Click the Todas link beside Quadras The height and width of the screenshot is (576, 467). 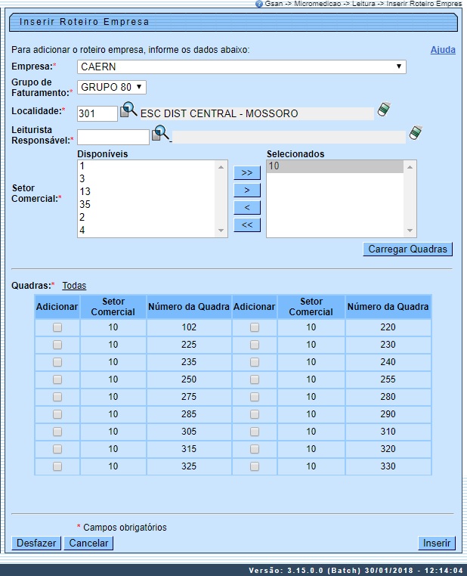coord(74,286)
